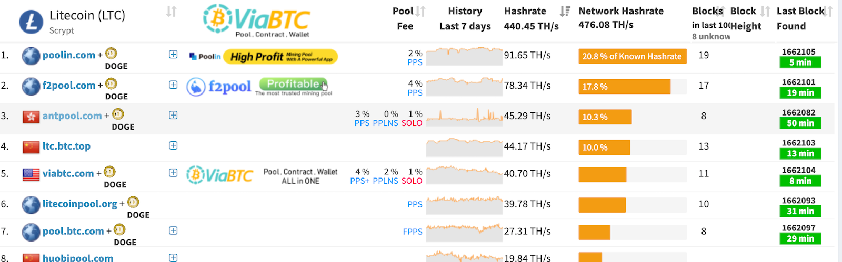The height and width of the screenshot is (262, 842).
Task: Open the ltc.btc.top pool link
Action: pyautogui.click(x=66, y=146)
